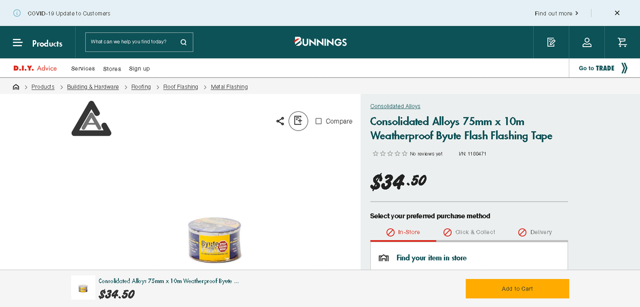This screenshot has height=307, width=640.
Task: Open the account profile icon
Action: [587, 42]
